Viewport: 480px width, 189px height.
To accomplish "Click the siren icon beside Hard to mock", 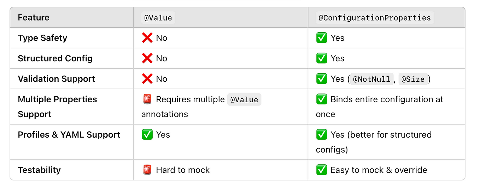I will (x=147, y=170).
